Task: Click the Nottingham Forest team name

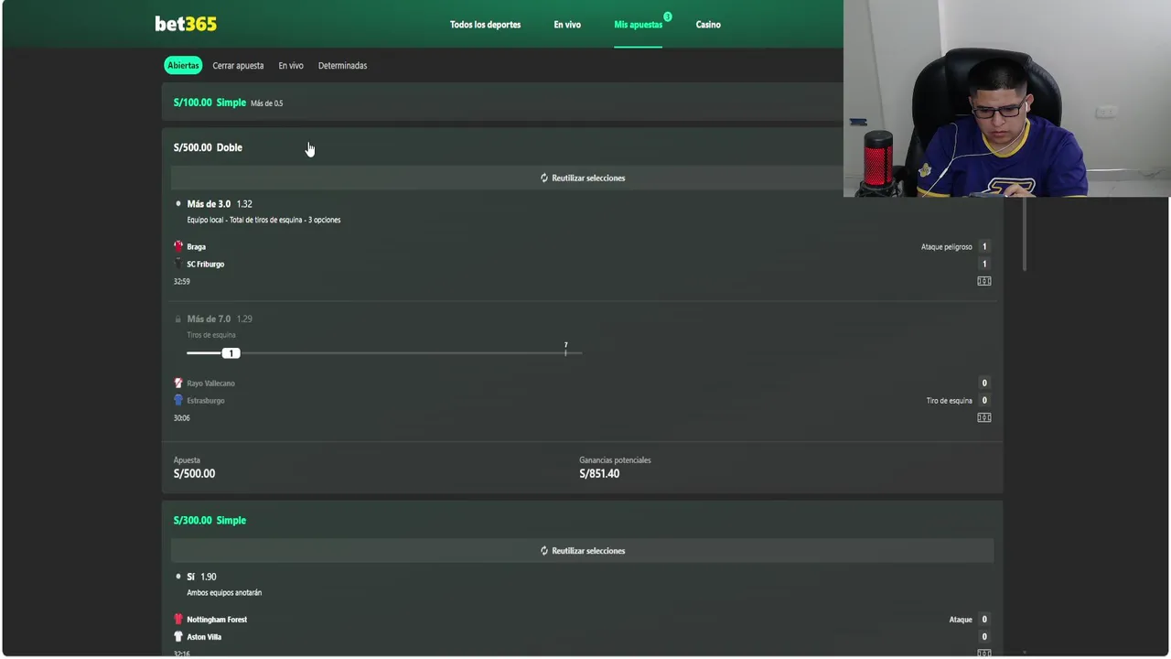Action: point(217,619)
